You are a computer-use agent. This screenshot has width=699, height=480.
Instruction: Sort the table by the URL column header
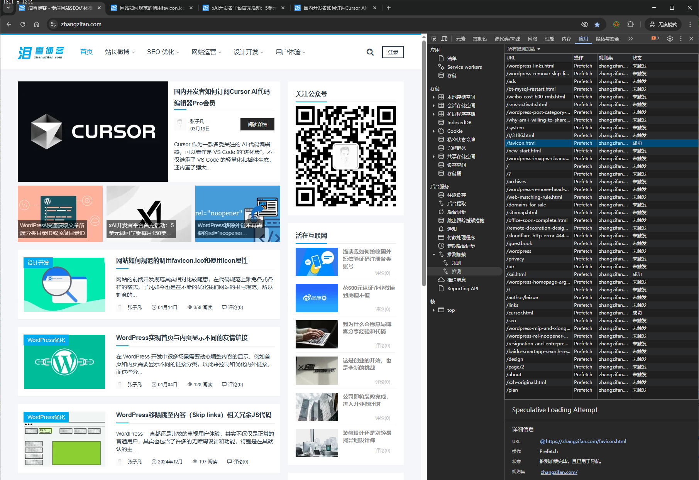click(538, 57)
